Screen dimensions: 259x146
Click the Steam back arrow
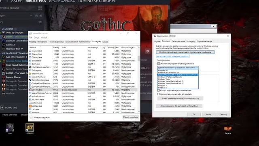point(1,1)
